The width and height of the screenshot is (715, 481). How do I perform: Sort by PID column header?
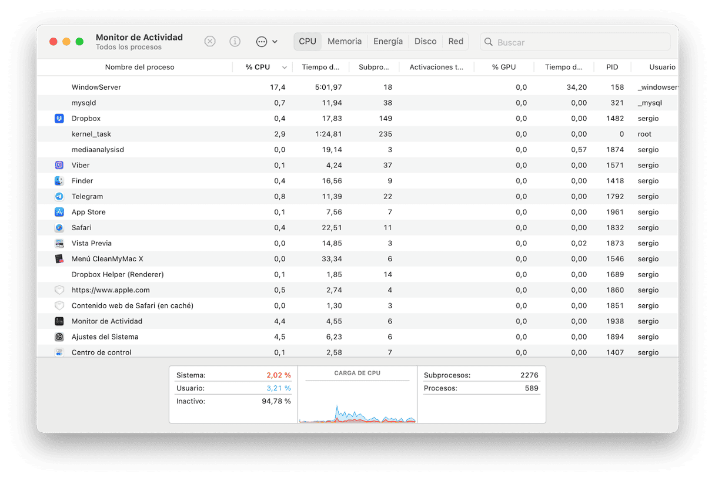coord(612,67)
